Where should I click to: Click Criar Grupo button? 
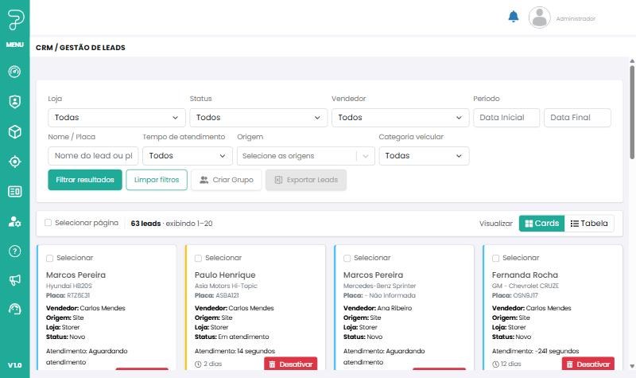(227, 180)
